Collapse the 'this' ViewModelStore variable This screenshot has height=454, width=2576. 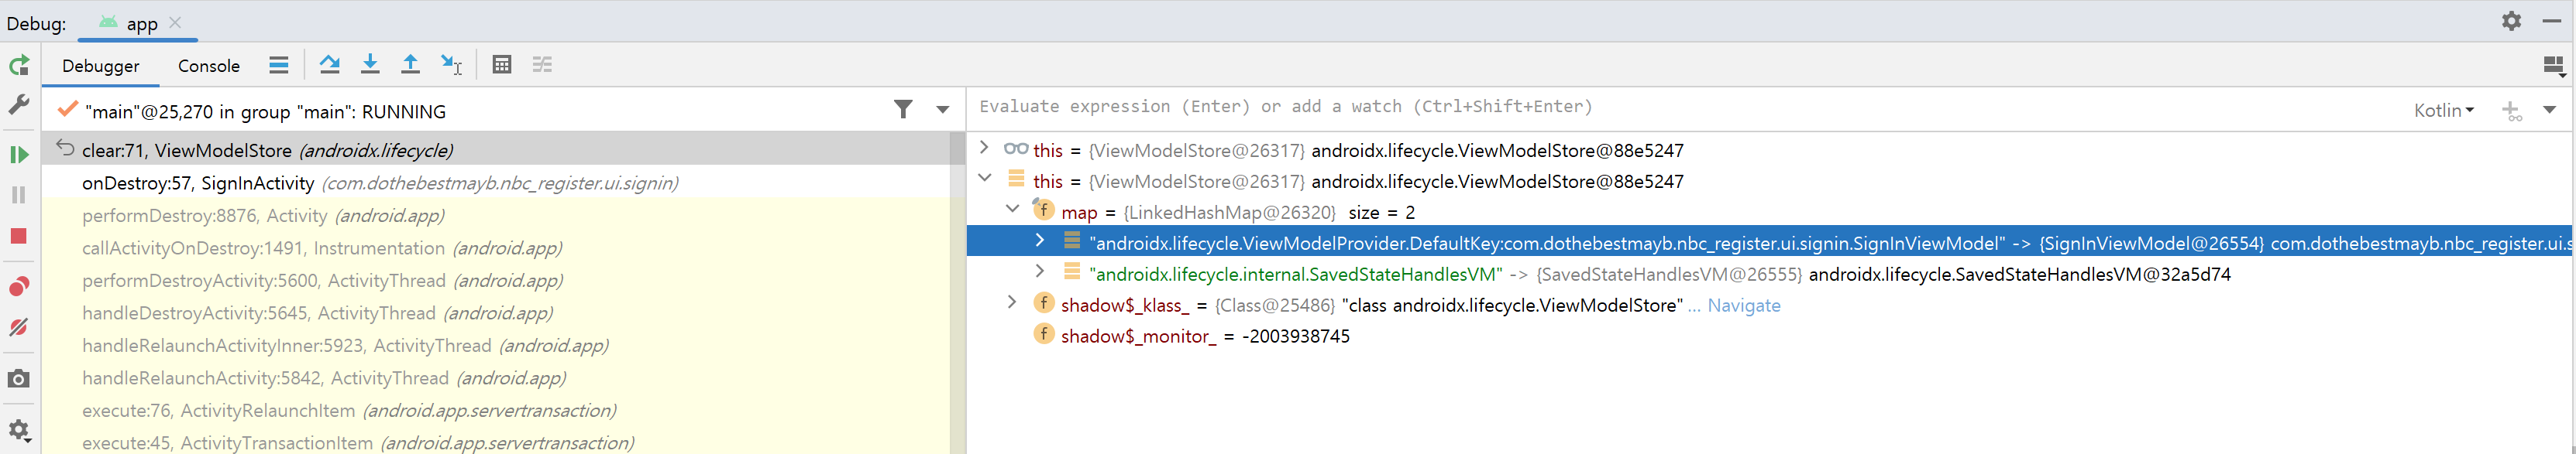(x=984, y=179)
